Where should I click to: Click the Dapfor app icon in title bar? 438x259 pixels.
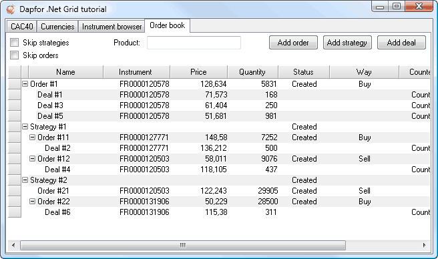11,9
